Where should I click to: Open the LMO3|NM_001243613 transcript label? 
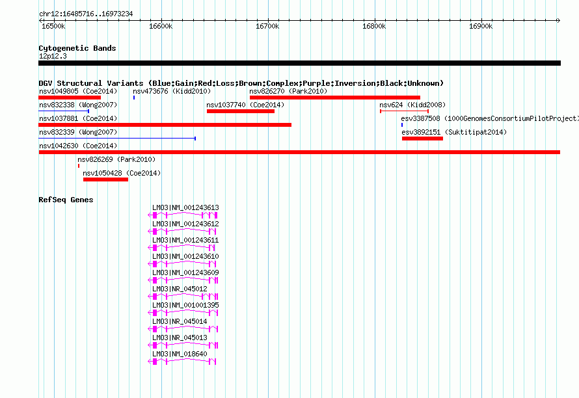[185, 208]
